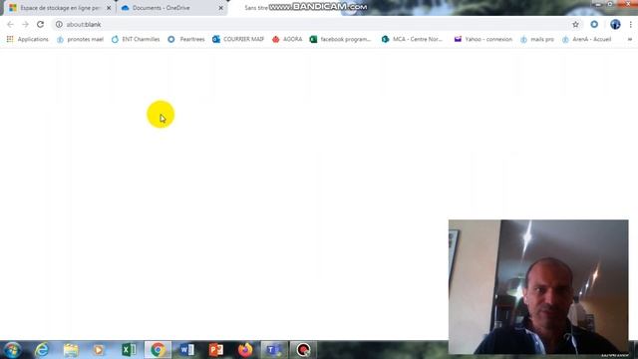Reload the current page

(40, 24)
